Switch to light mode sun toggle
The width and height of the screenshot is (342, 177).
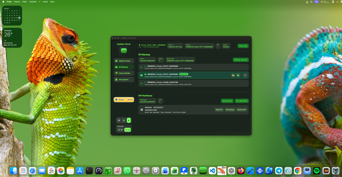click(124, 120)
